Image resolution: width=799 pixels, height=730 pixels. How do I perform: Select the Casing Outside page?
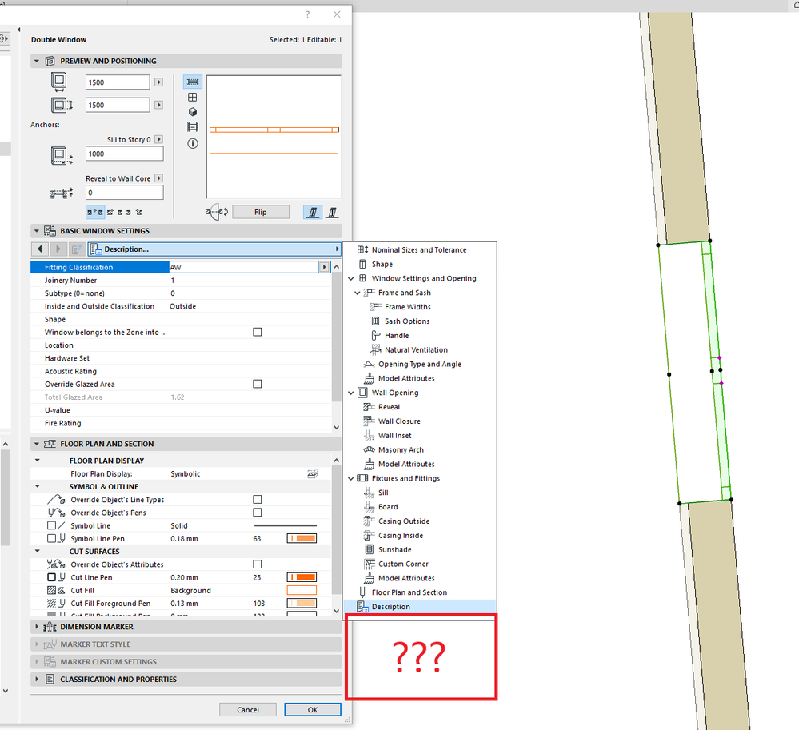point(404,521)
